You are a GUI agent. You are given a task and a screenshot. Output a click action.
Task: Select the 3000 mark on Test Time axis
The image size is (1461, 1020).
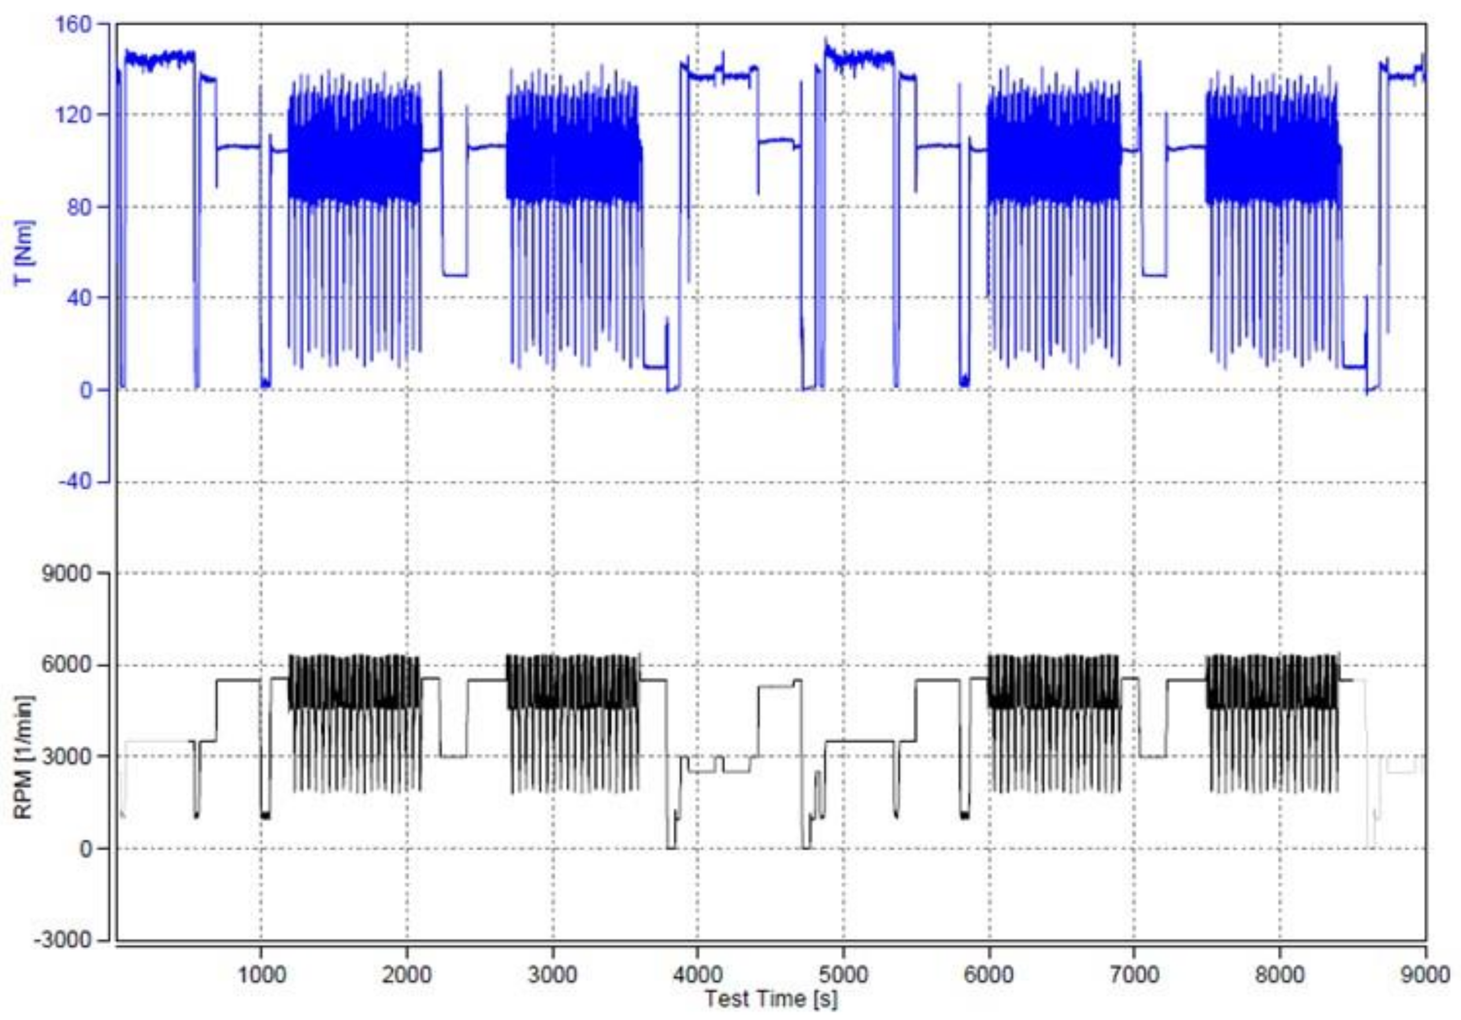(x=552, y=975)
